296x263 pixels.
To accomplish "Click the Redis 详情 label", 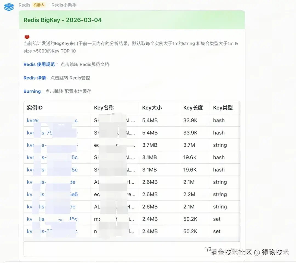I will coord(35,78).
